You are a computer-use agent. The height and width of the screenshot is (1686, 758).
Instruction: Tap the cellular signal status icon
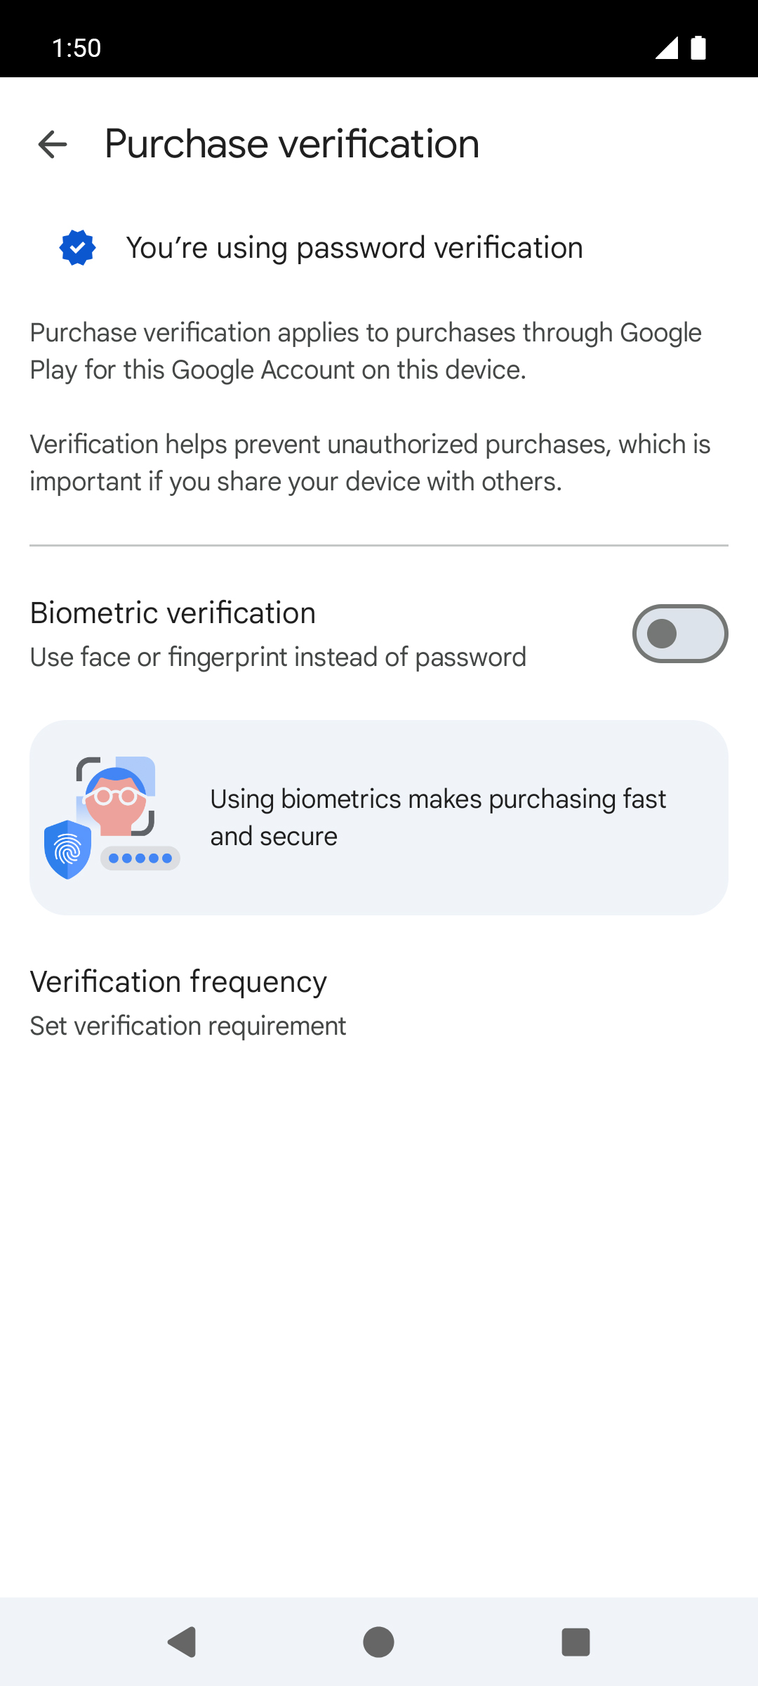coord(666,48)
